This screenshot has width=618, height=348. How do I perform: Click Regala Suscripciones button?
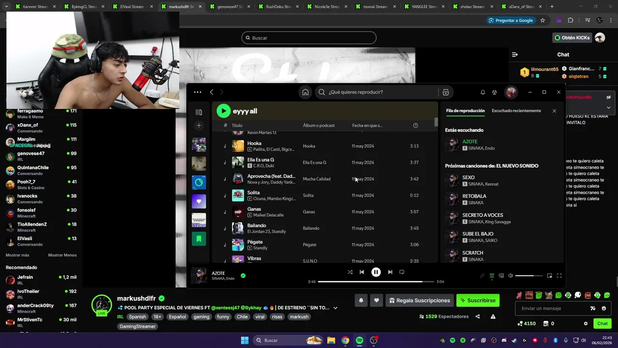pos(420,300)
